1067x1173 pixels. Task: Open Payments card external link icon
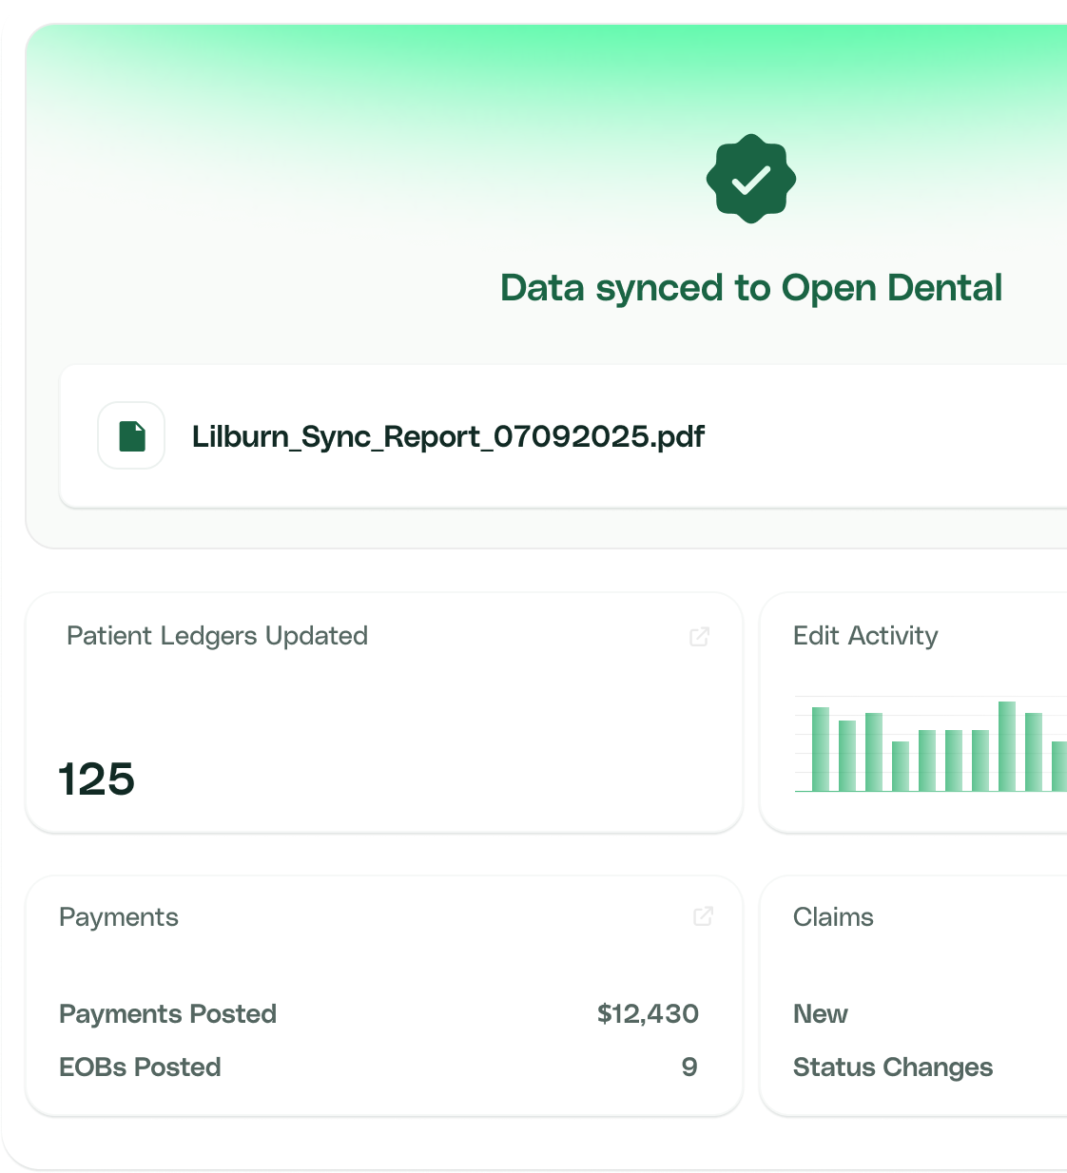click(x=703, y=916)
